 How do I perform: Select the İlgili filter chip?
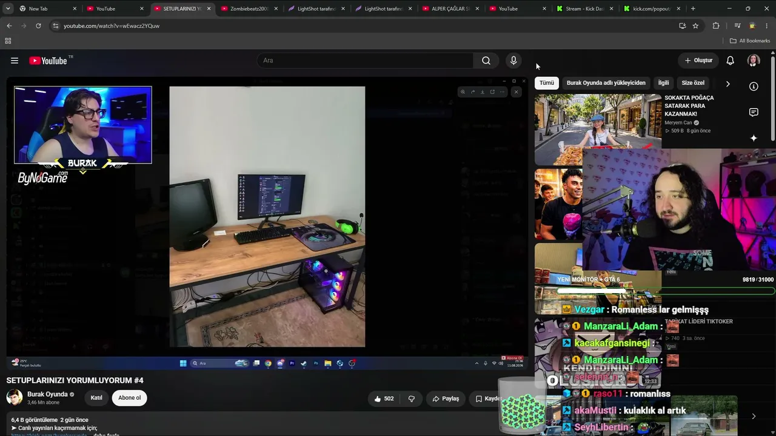click(664, 83)
